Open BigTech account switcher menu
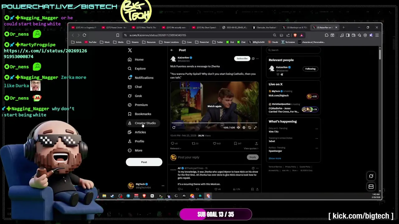This screenshot has height=224, width=399. click(x=163, y=186)
